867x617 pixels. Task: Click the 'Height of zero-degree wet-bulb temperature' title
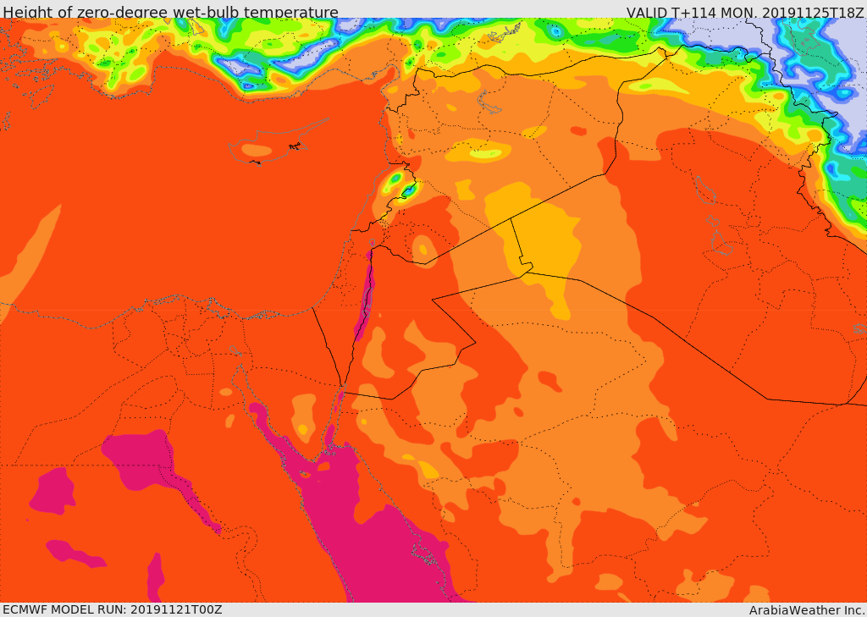point(170,12)
